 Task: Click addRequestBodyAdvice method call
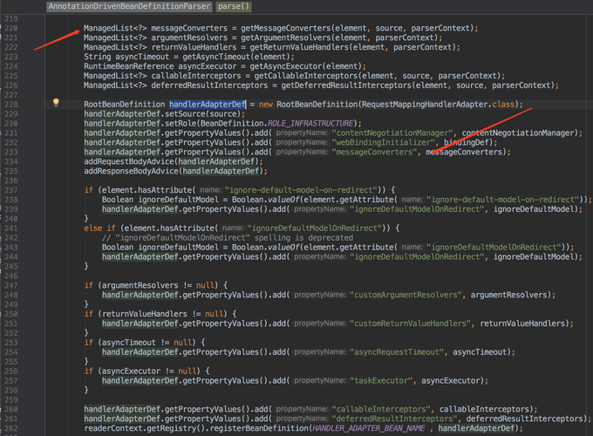click(x=128, y=161)
